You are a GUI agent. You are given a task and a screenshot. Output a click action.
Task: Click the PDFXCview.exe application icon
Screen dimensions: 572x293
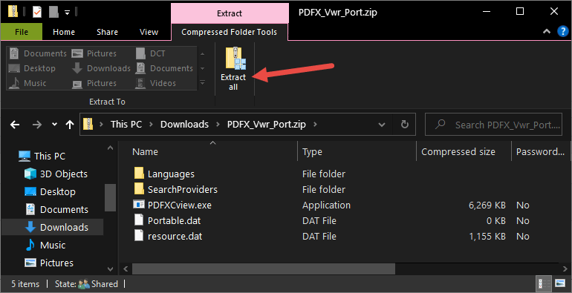pos(139,205)
